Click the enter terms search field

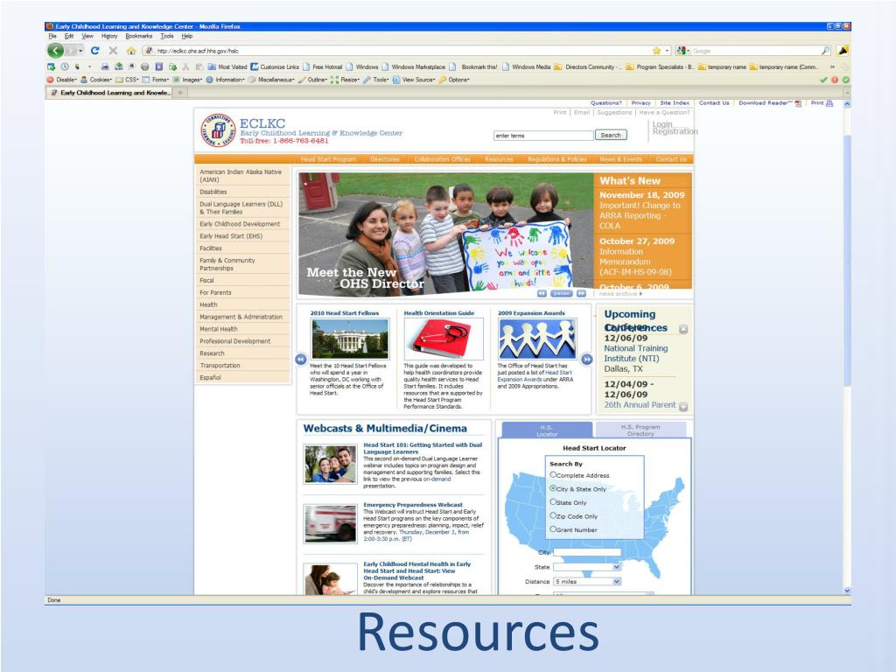pos(543,136)
